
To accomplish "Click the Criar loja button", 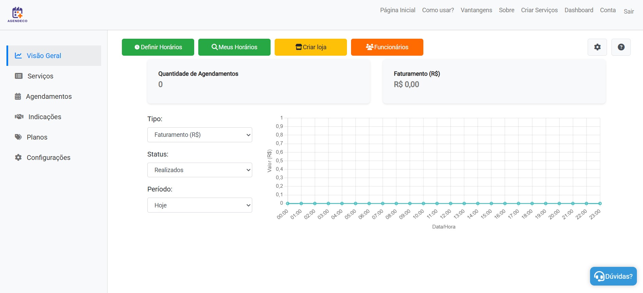I will [311, 47].
